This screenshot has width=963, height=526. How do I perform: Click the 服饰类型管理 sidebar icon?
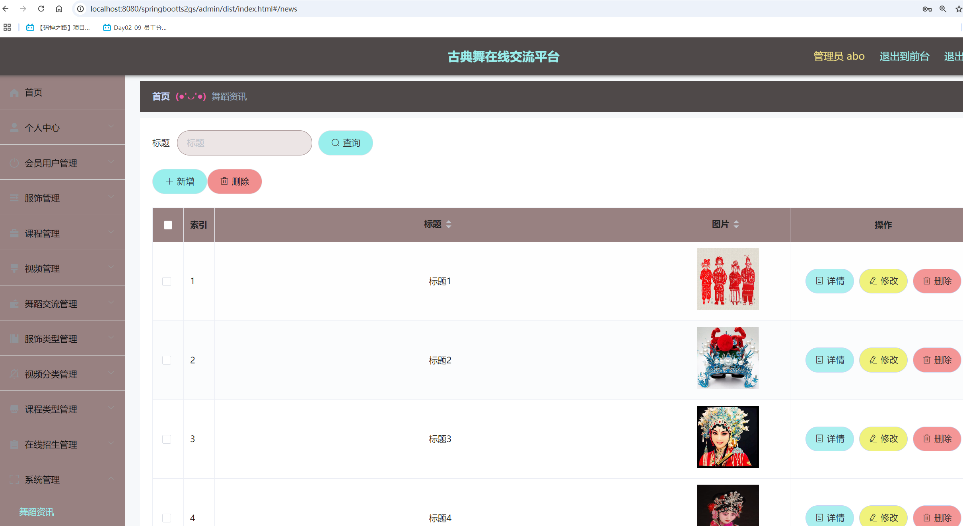[14, 339]
